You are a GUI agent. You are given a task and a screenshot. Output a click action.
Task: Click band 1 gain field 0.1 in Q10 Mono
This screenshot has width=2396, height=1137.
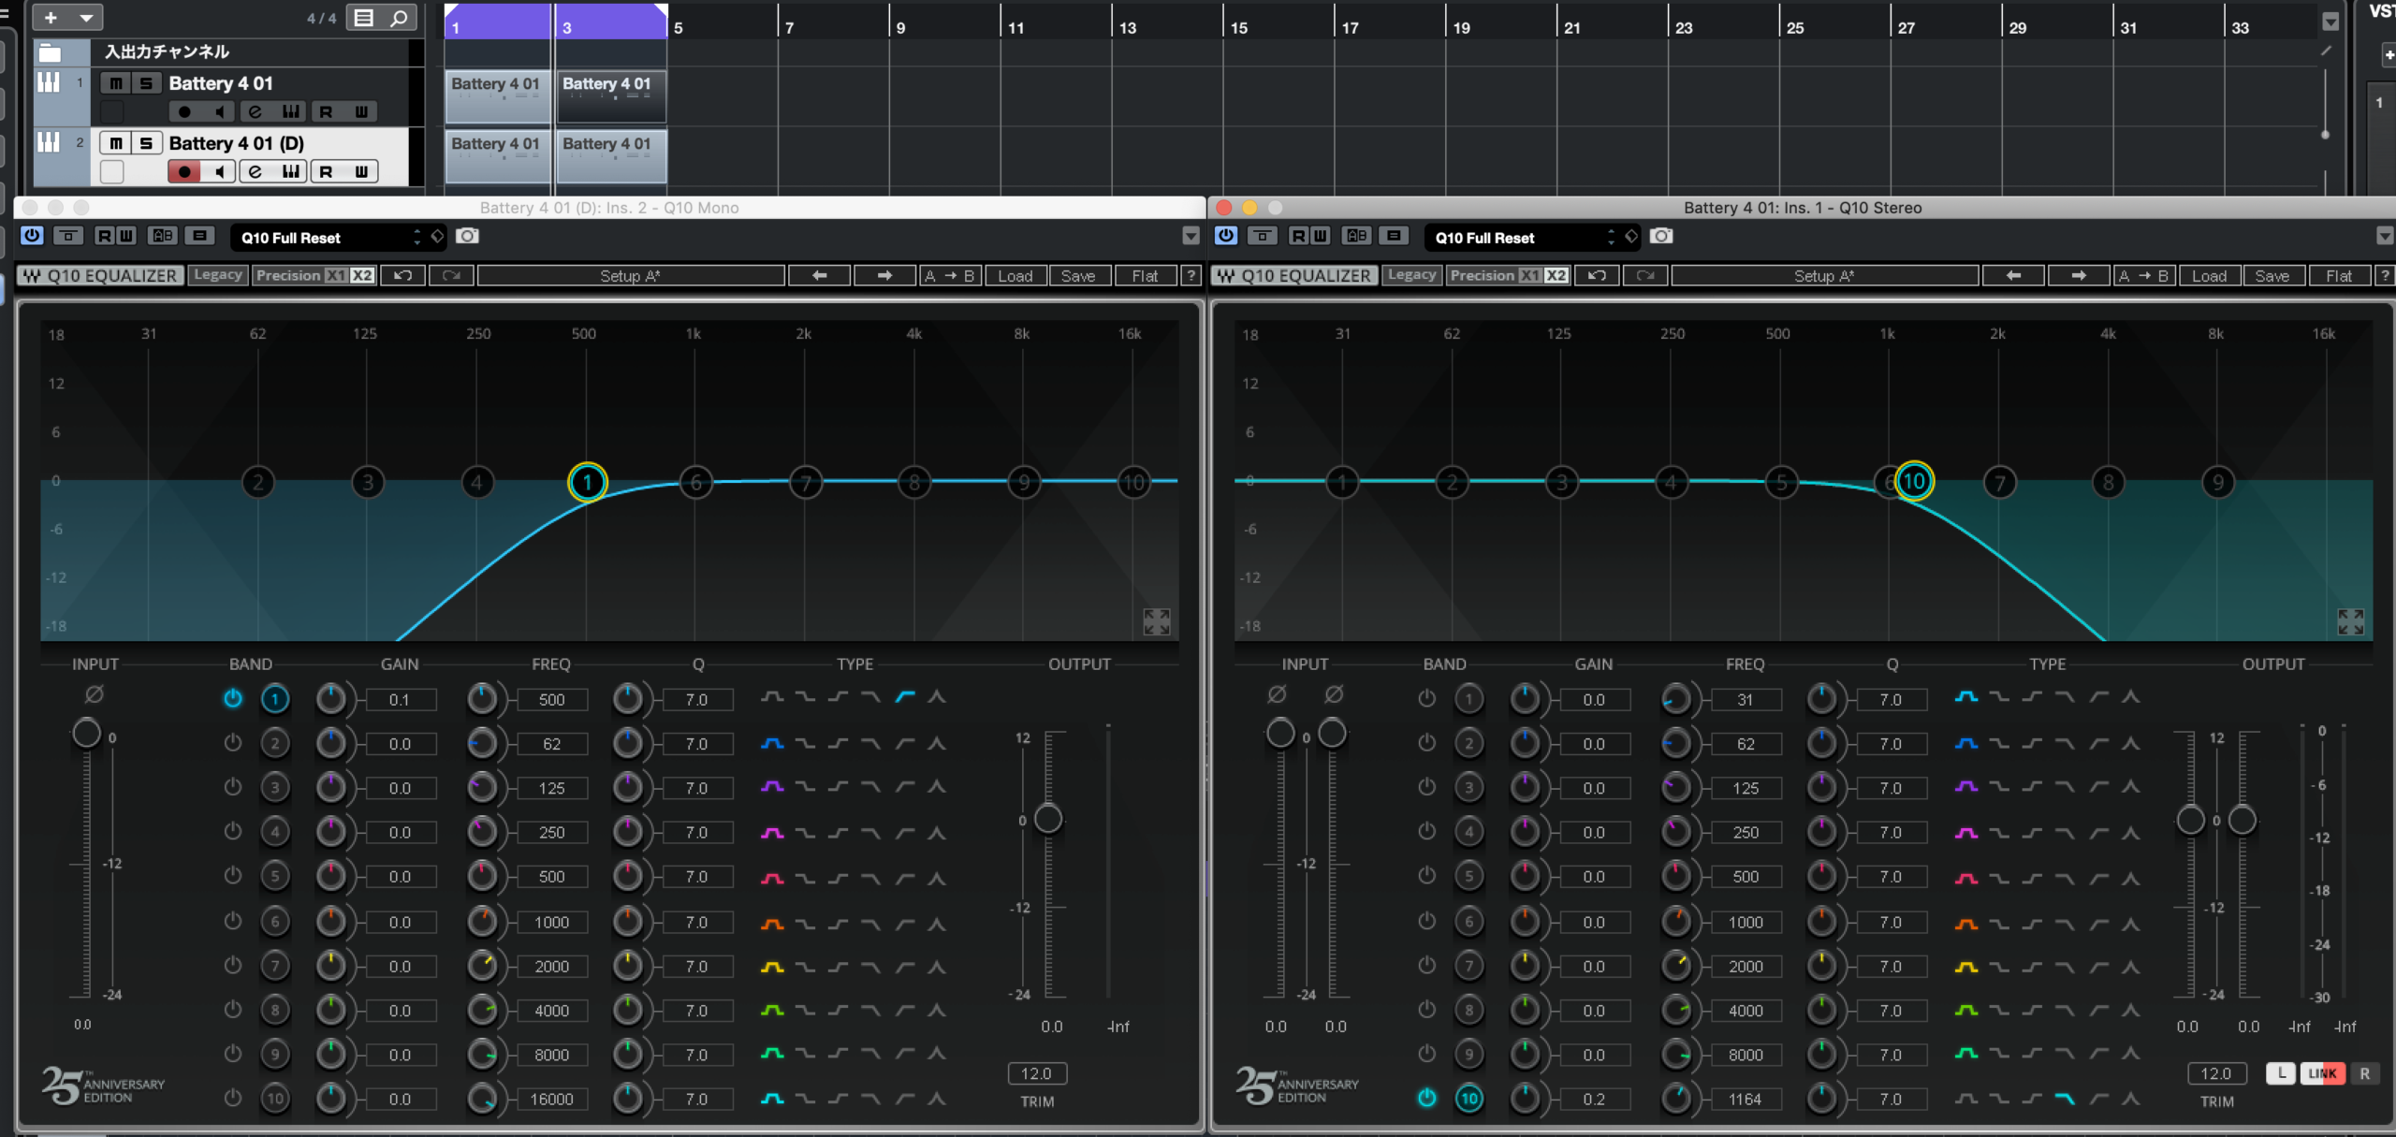400,700
